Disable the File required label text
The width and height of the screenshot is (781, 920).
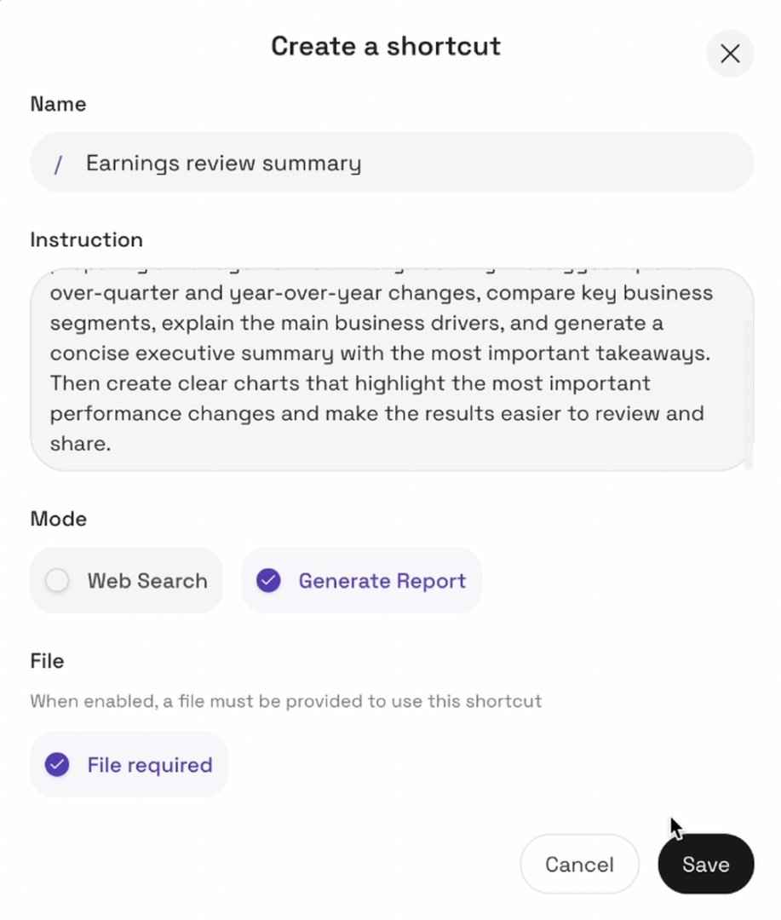tap(150, 765)
